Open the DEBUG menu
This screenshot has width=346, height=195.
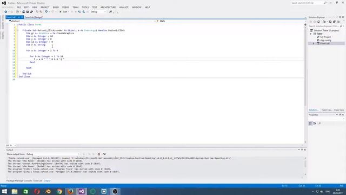pos(65,7)
